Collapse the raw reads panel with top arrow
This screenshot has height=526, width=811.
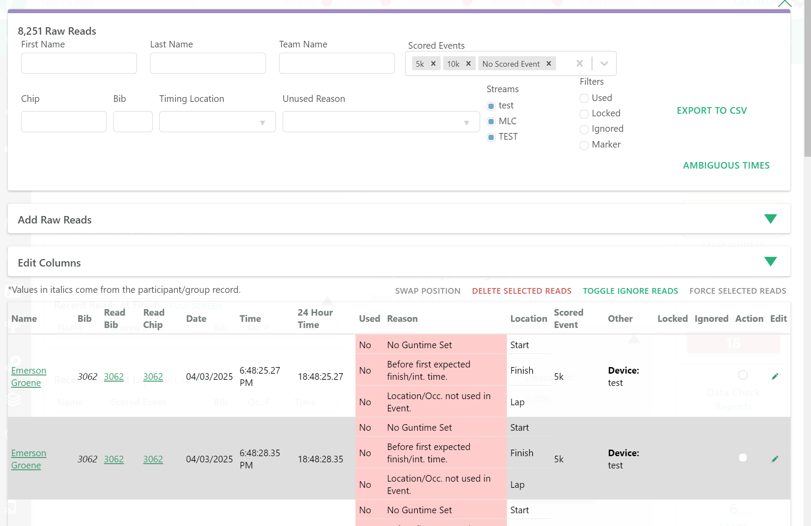pos(784,4)
